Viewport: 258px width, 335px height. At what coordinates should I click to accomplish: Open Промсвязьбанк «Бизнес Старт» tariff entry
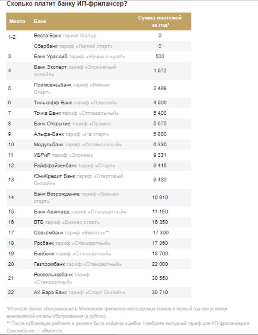pyautogui.click(x=72, y=88)
